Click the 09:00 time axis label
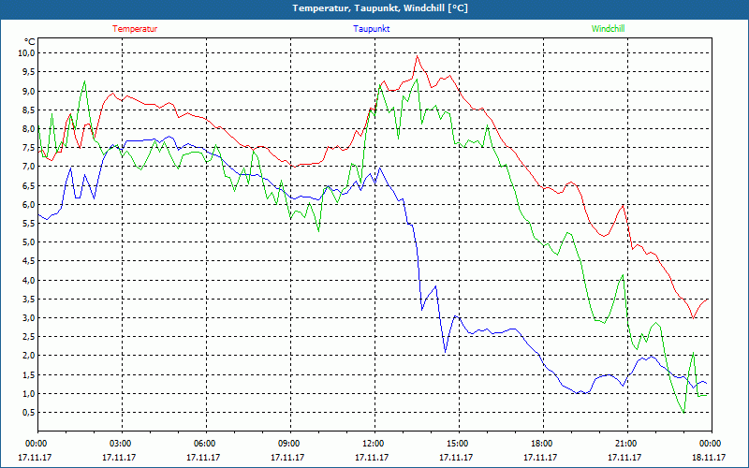 (x=289, y=444)
